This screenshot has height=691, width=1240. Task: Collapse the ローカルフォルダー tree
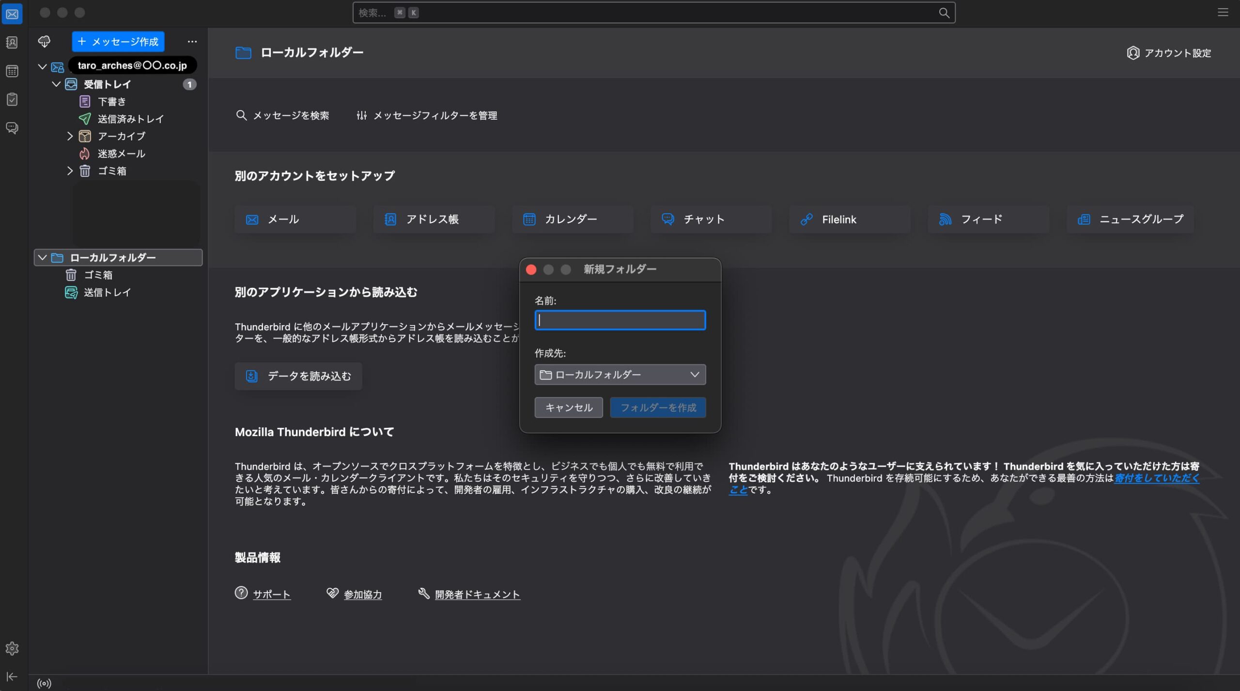pos(42,257)
